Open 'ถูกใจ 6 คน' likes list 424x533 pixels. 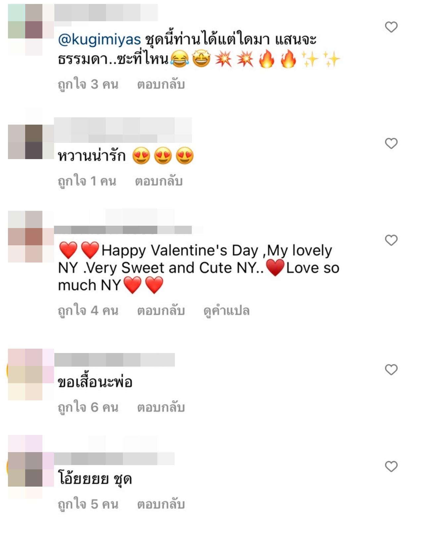pyautogui.click(x=88, y=407)
